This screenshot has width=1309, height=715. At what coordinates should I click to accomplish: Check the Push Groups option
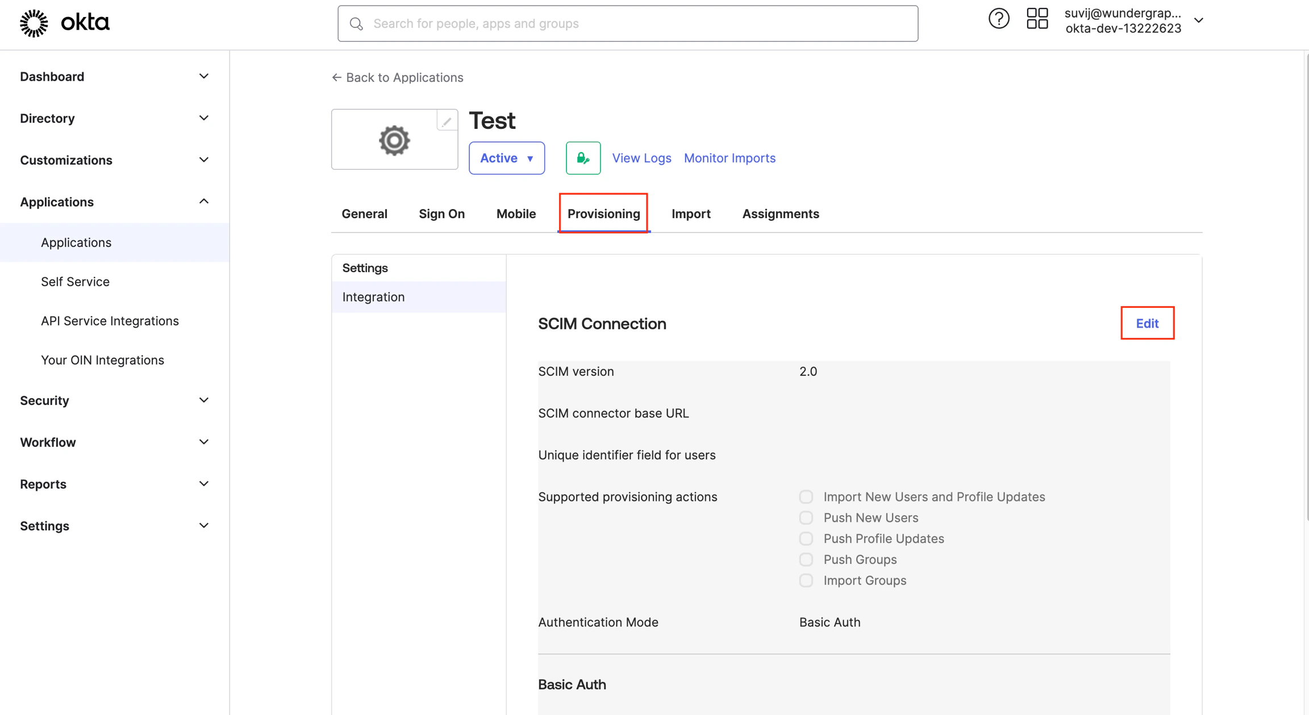coord(806,559)
